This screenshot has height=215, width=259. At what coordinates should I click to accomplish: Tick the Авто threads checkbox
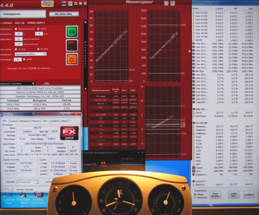coord(24,59)
